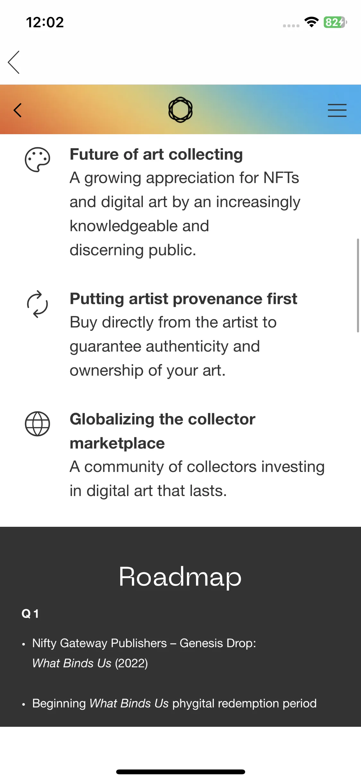Open the phygital redemption period item
The height and width of the screenshot is (782, 361).
pyautogui.click(x=174, y=703)
